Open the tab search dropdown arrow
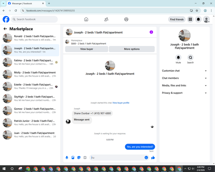Image resolution: width=215 pixels, height=172 pixels. coord(3,3)
